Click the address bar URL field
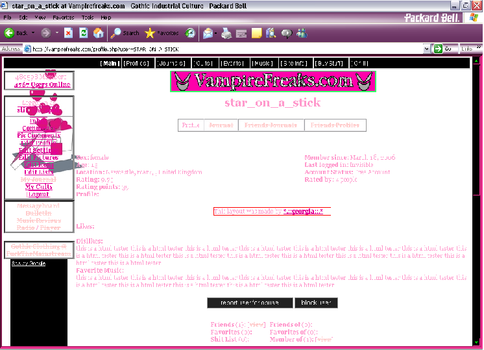Image resolution: width=484 pixels, height=350 pixels. [227, 49]
